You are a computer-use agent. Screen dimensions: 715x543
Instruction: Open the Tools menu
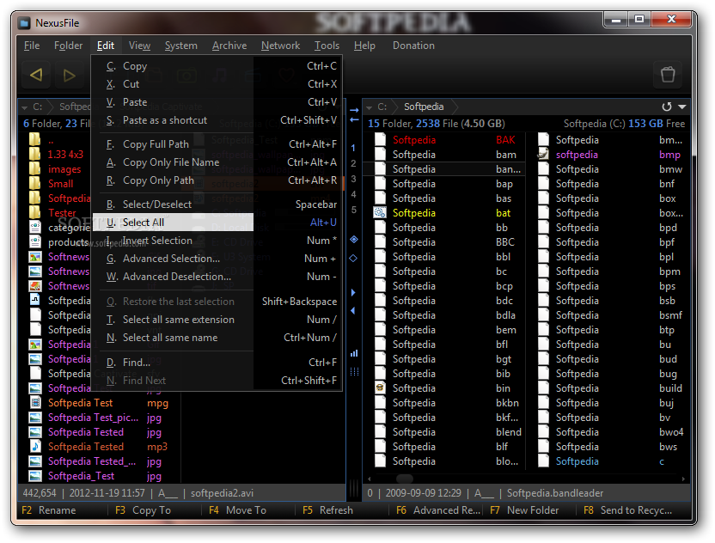(x=327, y=46)
